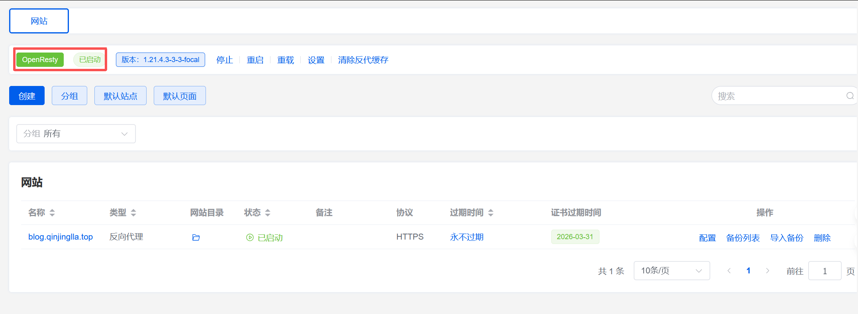Go to previous page arrow
This screenshot has width=858, height=314.
[729, 271]
